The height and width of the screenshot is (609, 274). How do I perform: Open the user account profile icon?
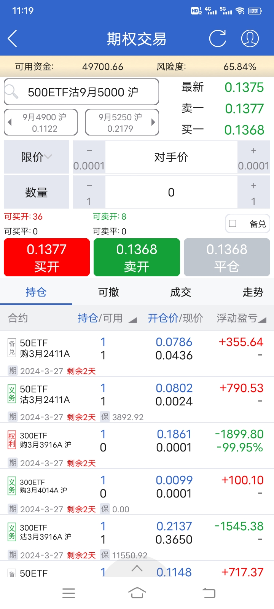click(x=250, y=38)
